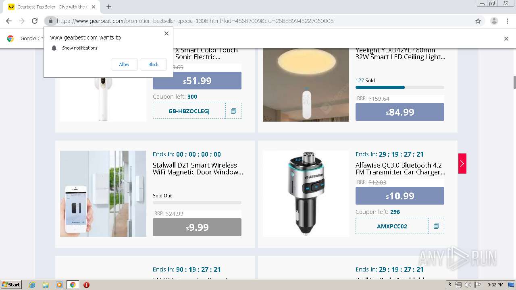The image size is (516, 290).
Task: View site security lock info
Action: (50, 21)
